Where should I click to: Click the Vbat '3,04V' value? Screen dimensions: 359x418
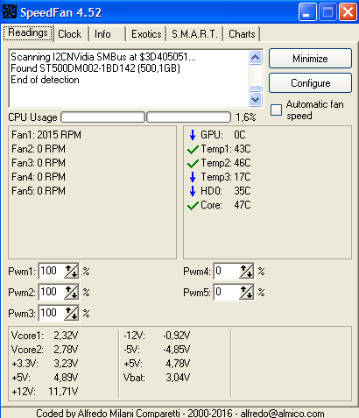(x=178, y=378)
